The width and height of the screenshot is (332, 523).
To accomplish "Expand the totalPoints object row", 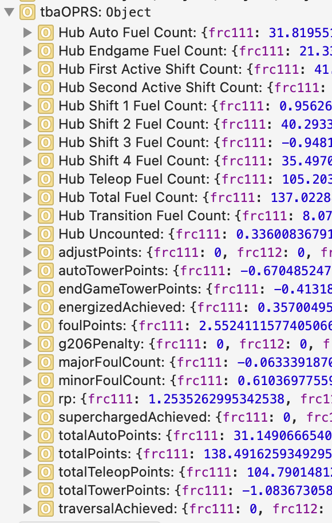I will click(27, 454).
